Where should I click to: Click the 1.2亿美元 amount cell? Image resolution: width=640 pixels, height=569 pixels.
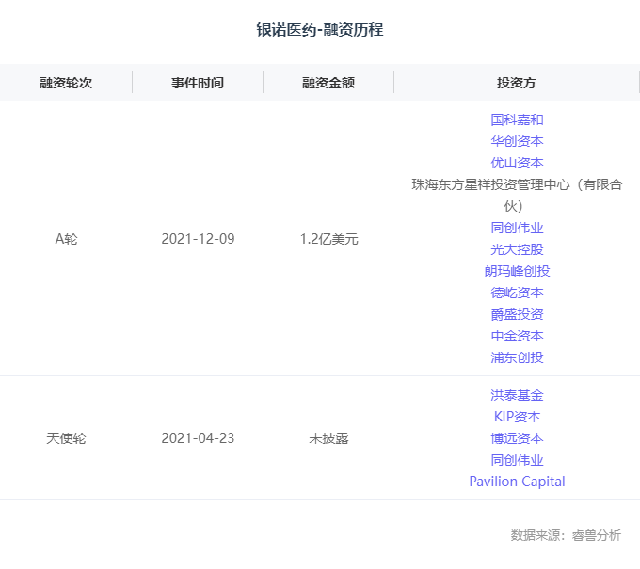click(x=329, y=239)
